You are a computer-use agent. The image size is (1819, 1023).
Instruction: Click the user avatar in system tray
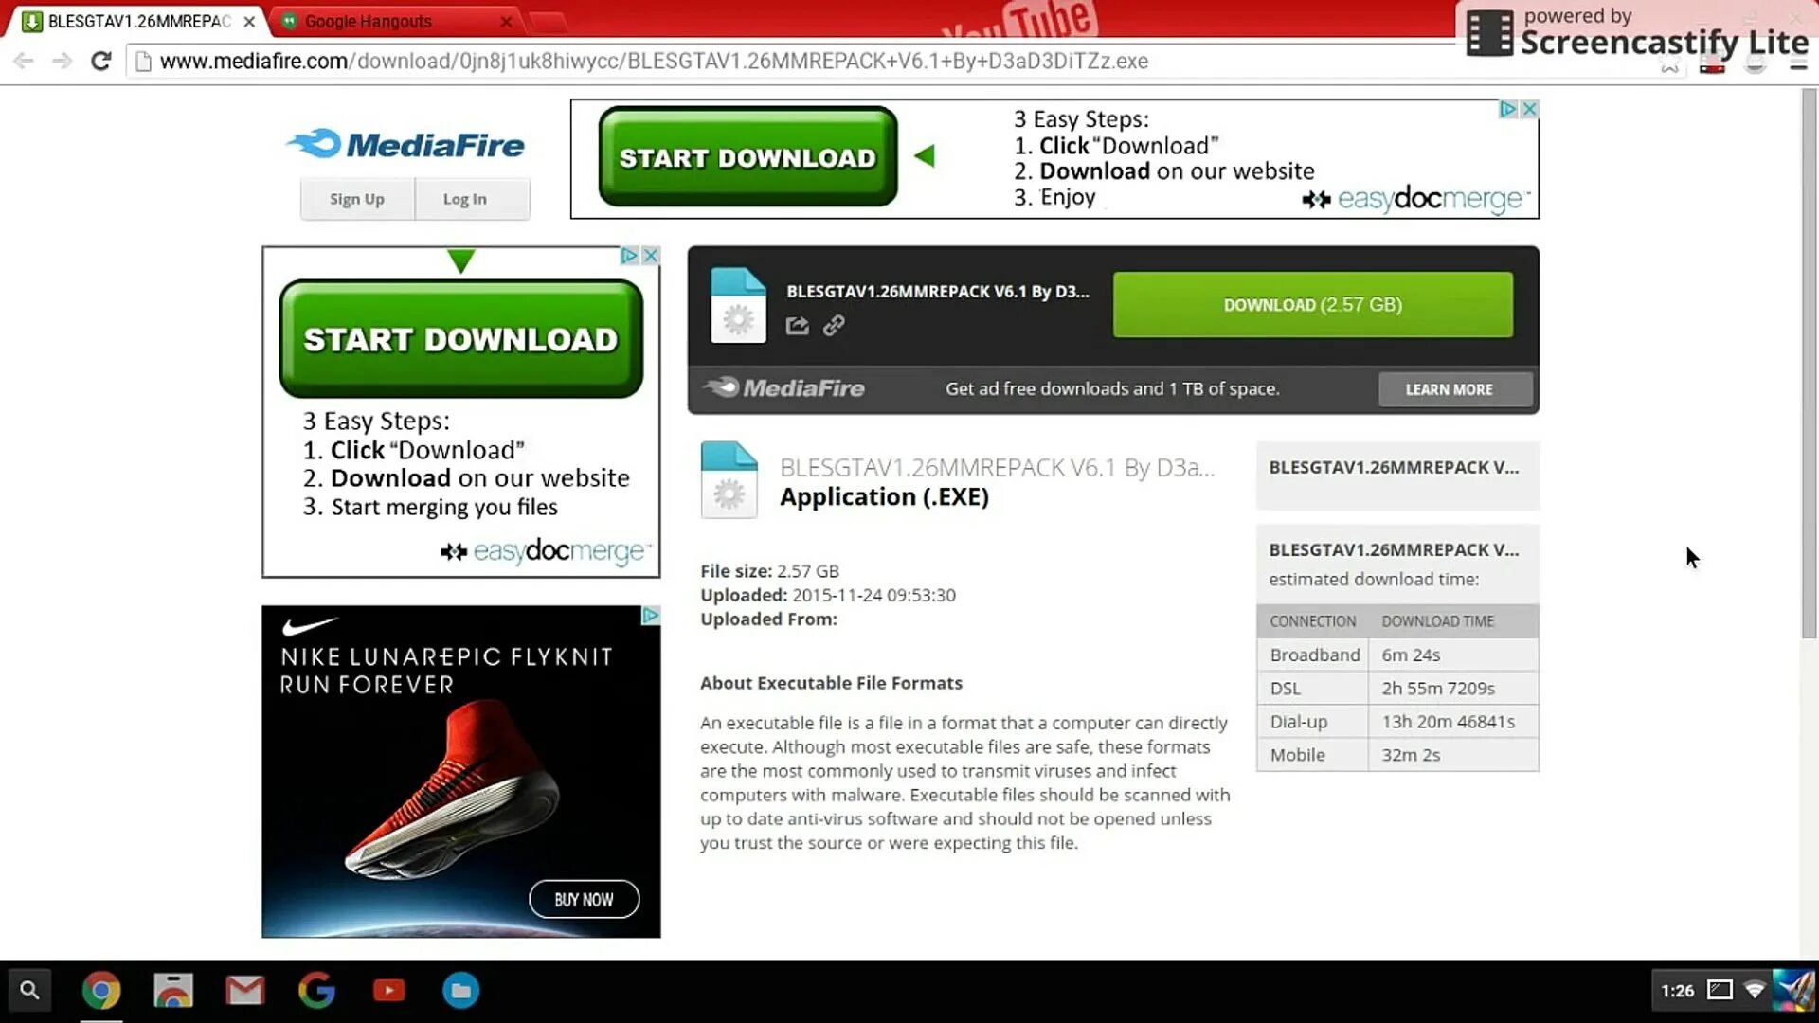coord(1794,991)
